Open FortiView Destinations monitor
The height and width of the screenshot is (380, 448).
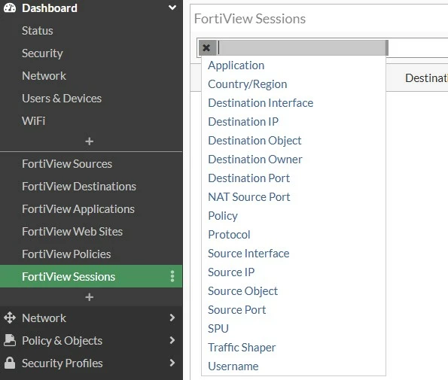[79, 187]
